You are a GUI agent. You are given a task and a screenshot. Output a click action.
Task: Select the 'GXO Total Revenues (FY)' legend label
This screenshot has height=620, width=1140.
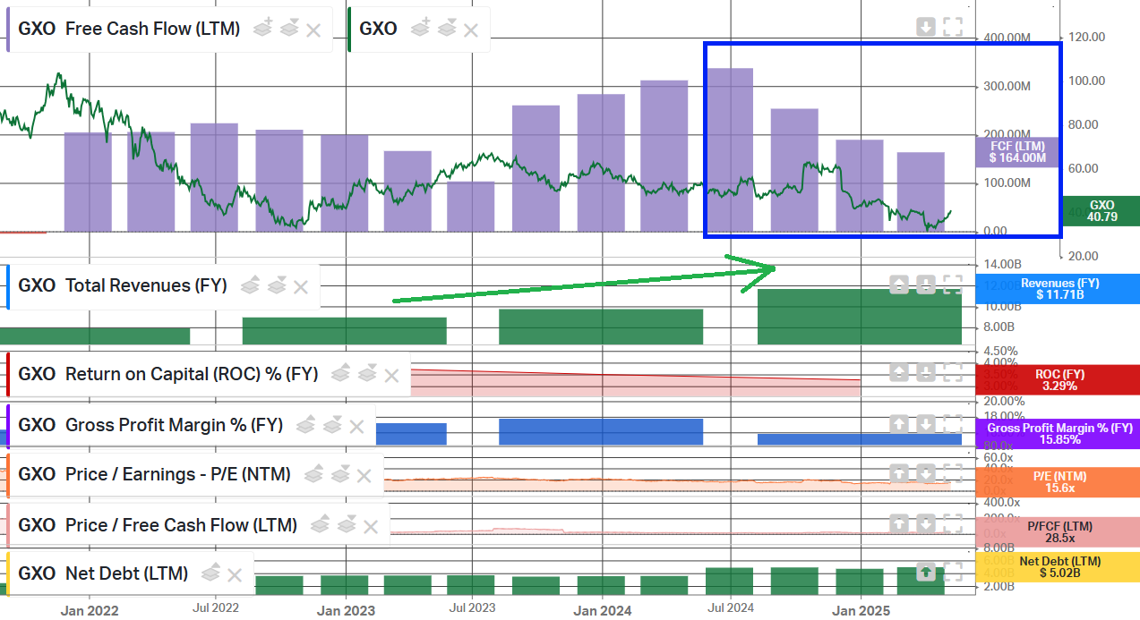[123, 285]
